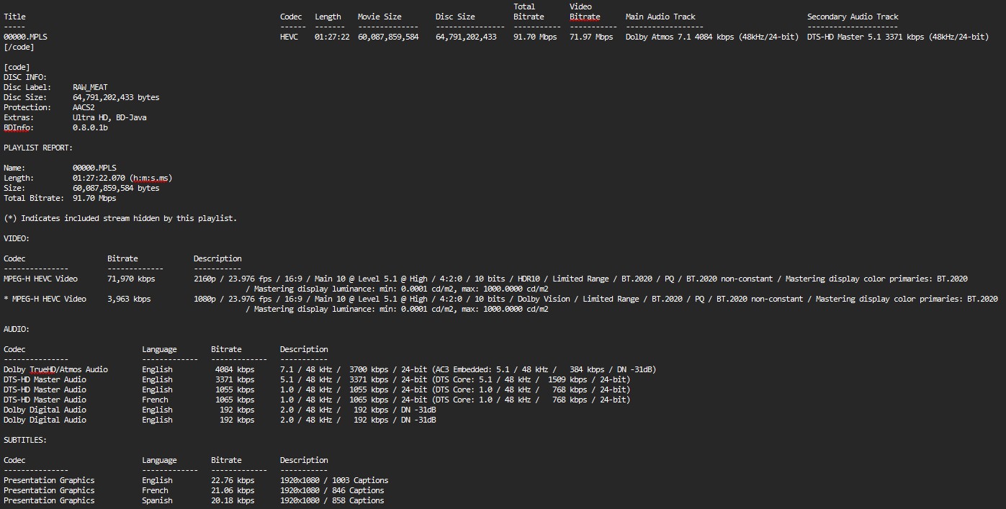Click the Spanish subtitle language

(157, 500)
